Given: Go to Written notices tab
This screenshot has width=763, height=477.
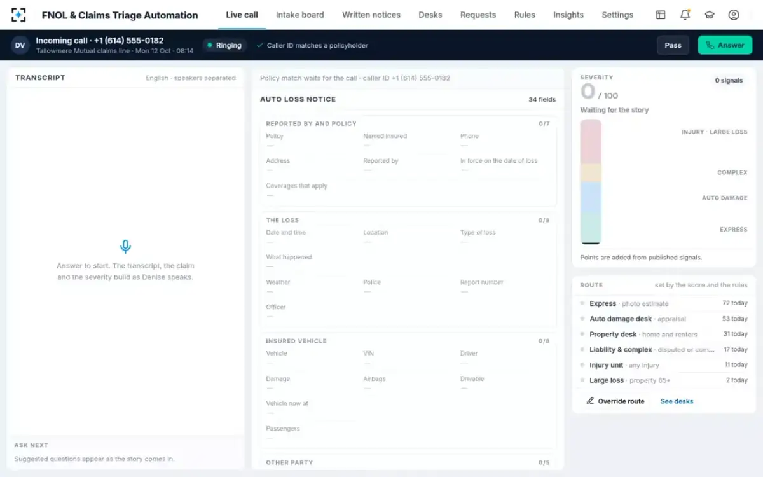Looking at the screenshot, I should [x=371, y=15].
